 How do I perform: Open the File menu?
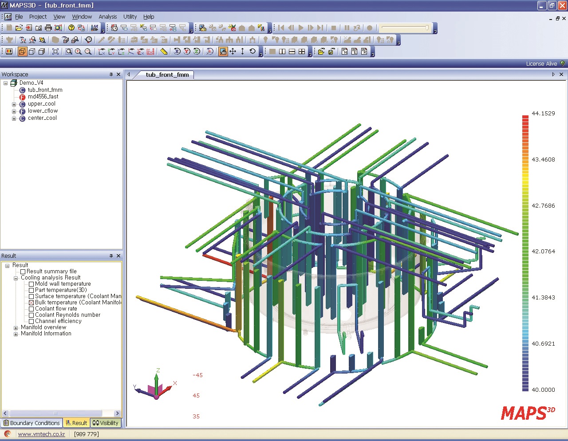pos(19,16)
